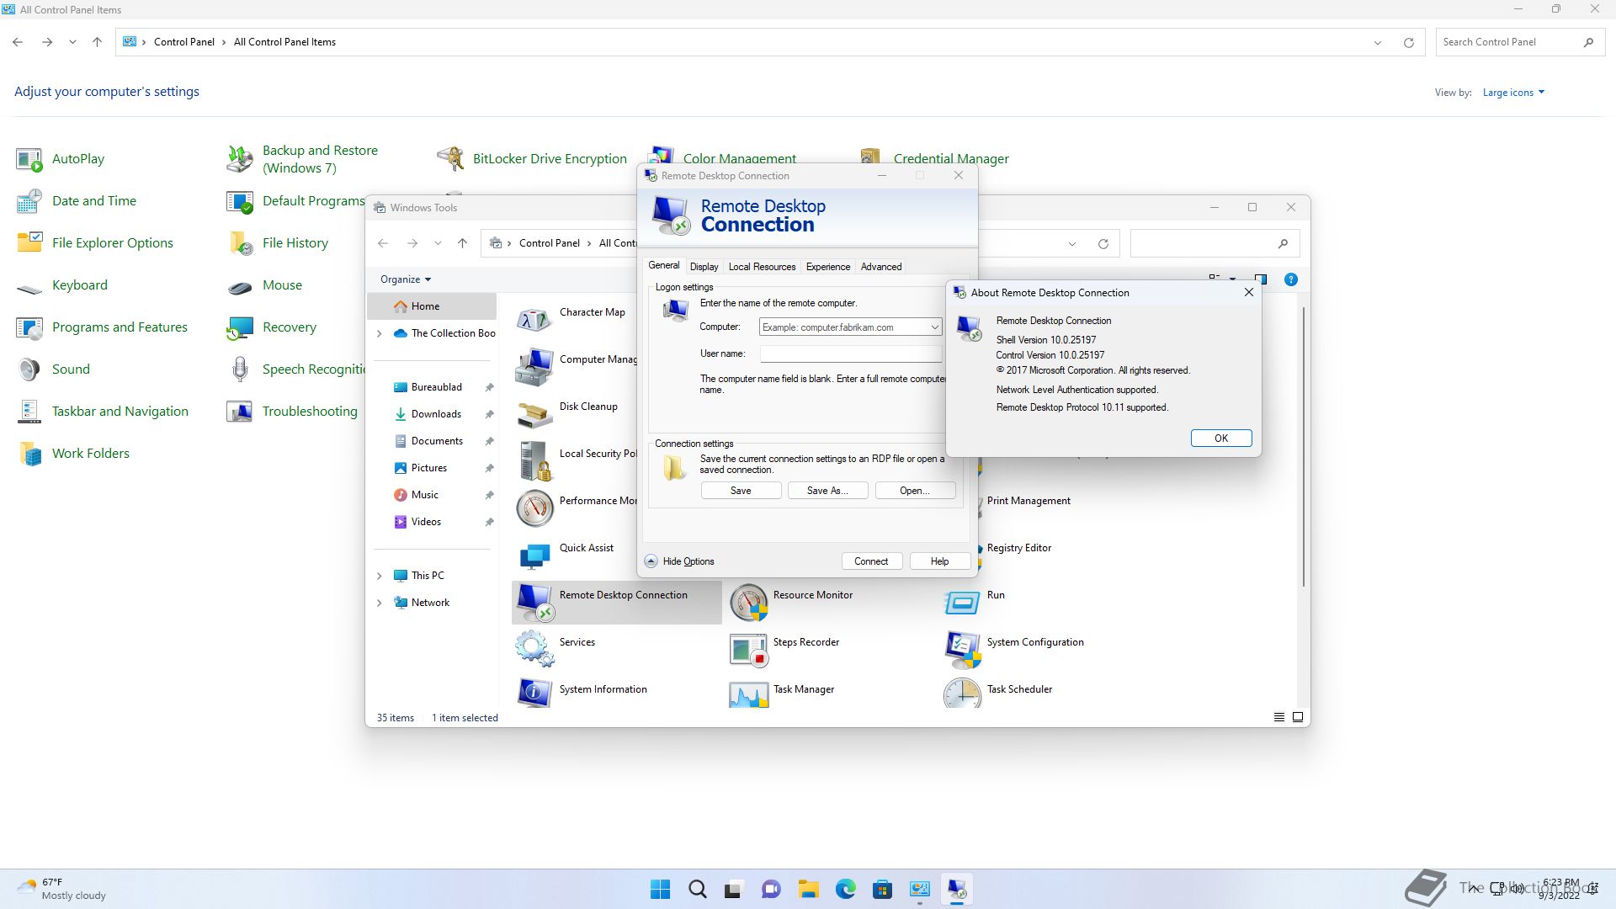Go up one level in Windows Tools
This screenshot has width=1616, height=909.
[x=462, y=243]
